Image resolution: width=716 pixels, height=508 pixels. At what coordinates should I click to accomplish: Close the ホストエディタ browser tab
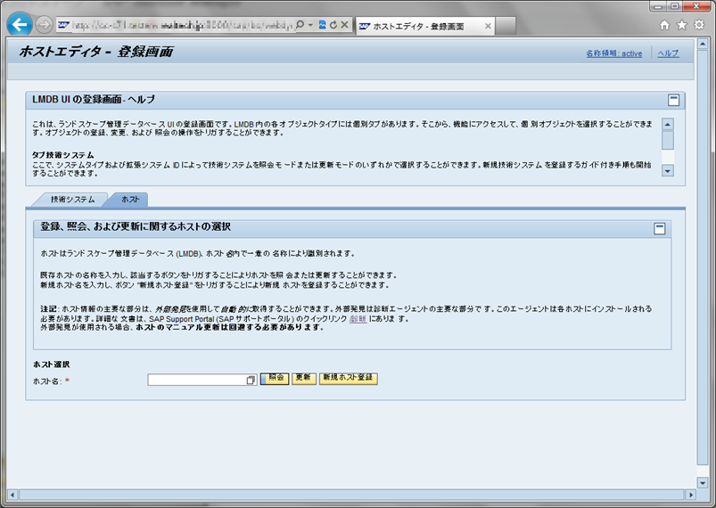(488, 27)
